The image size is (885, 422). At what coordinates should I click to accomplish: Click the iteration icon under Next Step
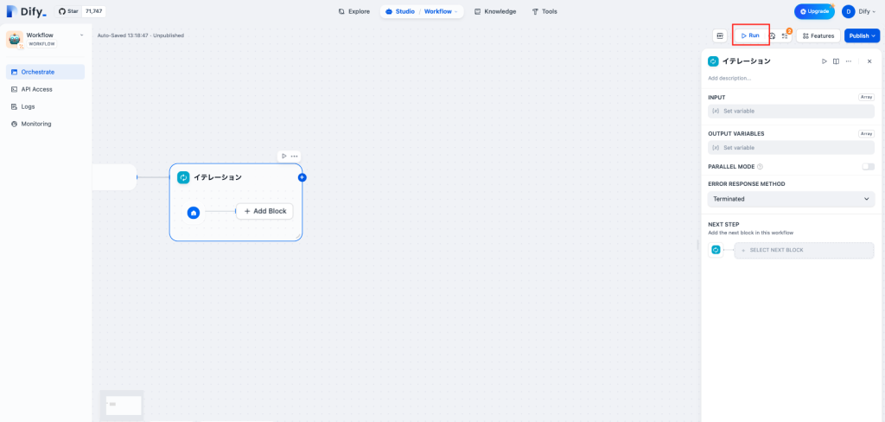point(716,250)
